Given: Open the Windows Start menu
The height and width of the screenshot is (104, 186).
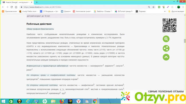Looking at the screenshot, I should tap(3, 101).
